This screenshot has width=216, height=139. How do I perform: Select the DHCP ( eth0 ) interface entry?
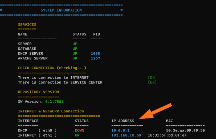(37, 130)
